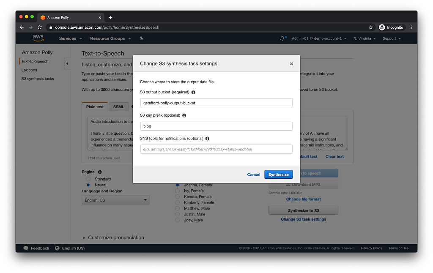Open the Privacy Policy link
Image resolution: width=433 pixels, height=273 pixels.
(x=371, y=248)
